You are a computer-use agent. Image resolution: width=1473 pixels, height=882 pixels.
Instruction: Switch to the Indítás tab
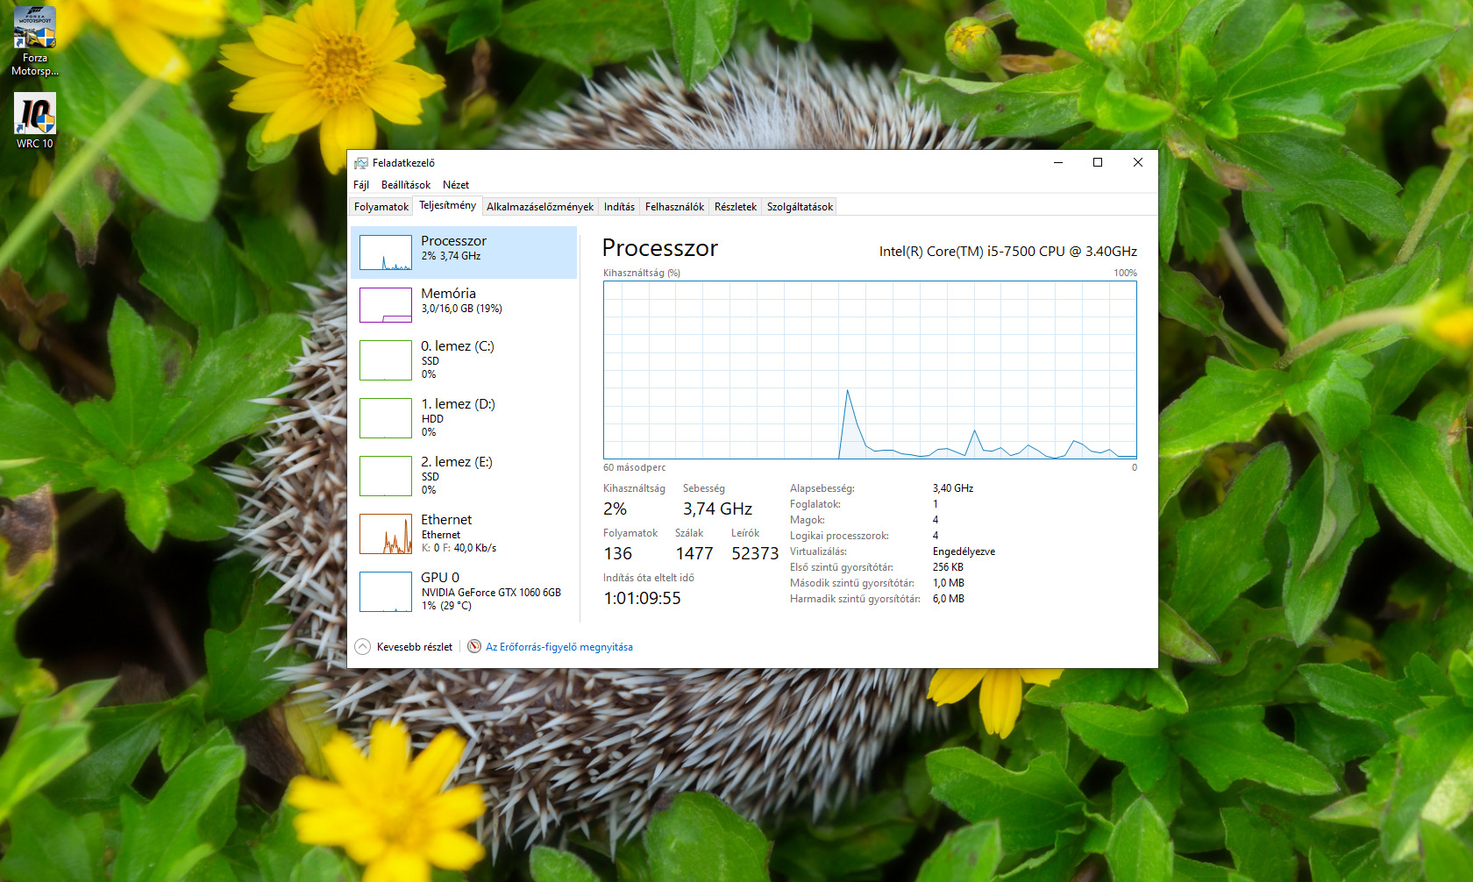tap(619, 207)
